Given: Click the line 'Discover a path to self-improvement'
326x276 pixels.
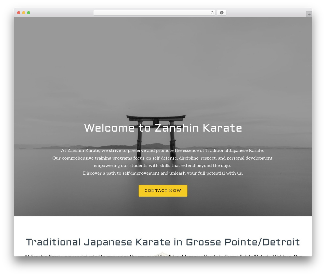Looking at the screenshot, I should point(163,173).
